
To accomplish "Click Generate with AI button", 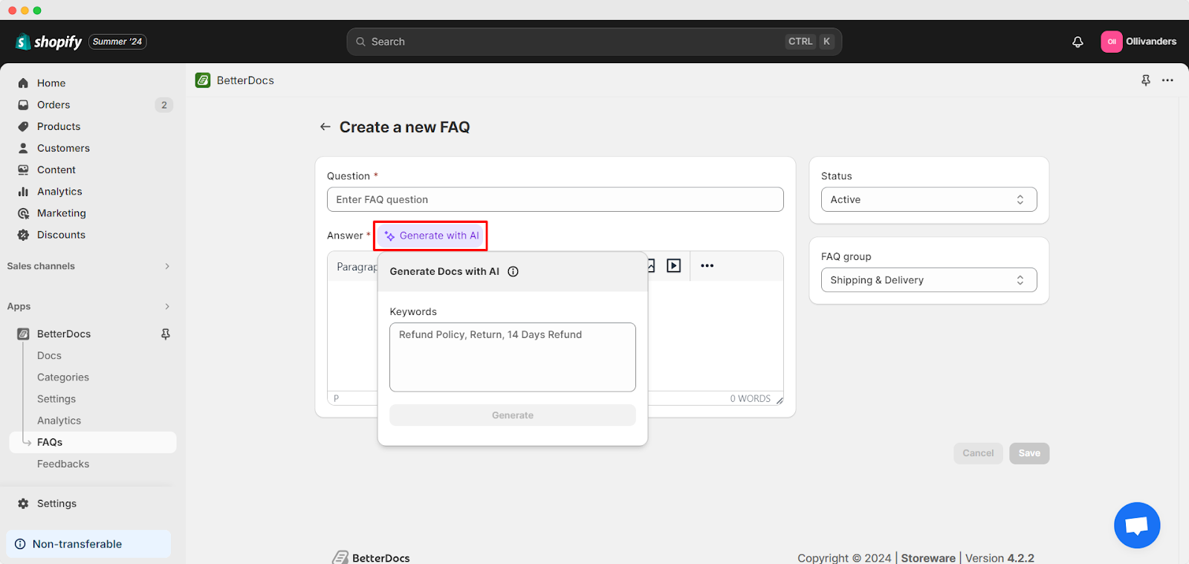I will [x=431, y=236].
